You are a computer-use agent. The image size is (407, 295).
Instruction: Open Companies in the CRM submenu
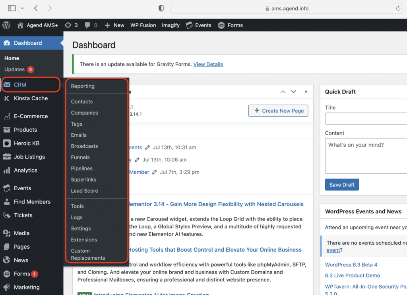click(84, 113)
